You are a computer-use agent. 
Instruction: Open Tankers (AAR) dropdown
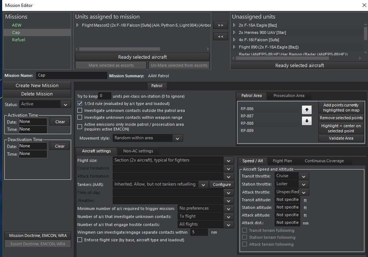(x=160, y=184)
